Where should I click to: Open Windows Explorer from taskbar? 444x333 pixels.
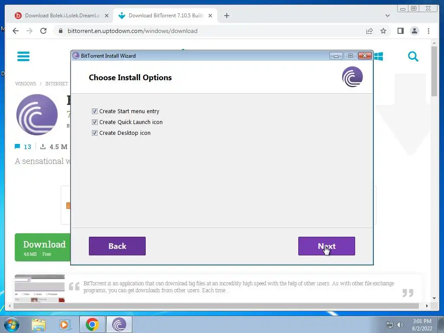(39, 325)
